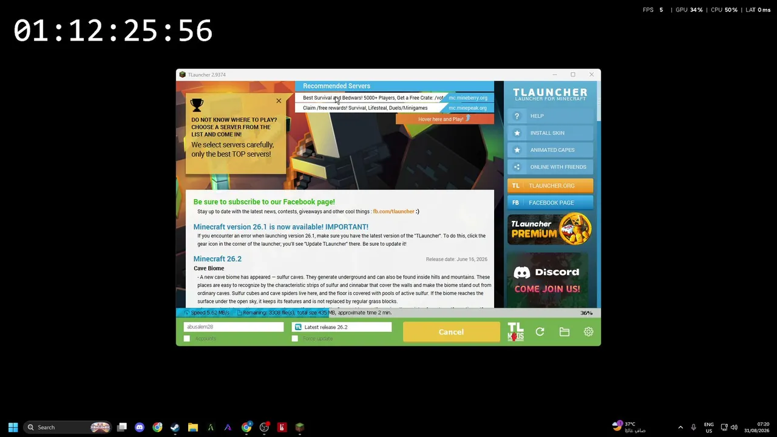Open Steam from the taskbar

click(x=175, y=427)
